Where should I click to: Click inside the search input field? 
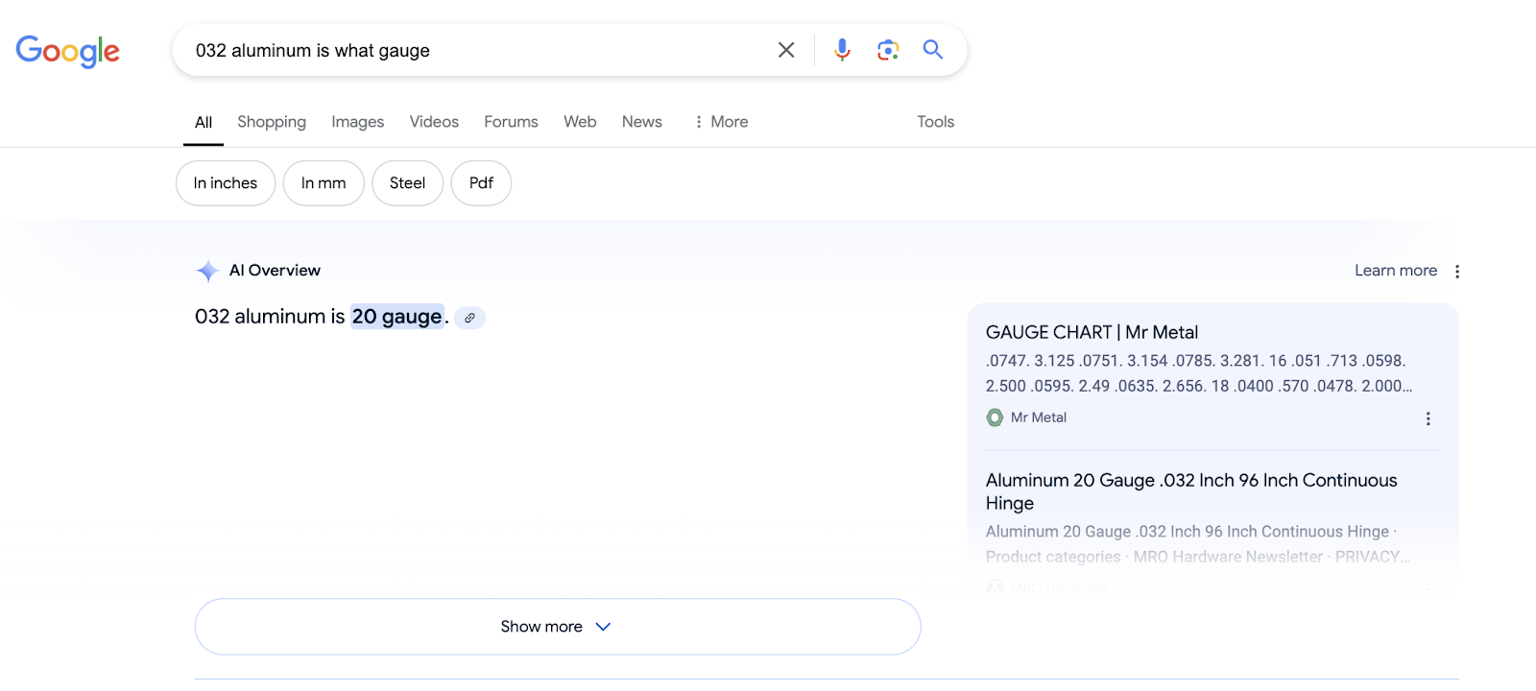click(480, 51)
